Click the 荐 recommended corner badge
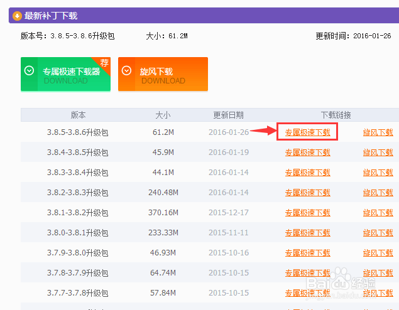The height and width of the screenshot is (310, 399). coord(104,63)
